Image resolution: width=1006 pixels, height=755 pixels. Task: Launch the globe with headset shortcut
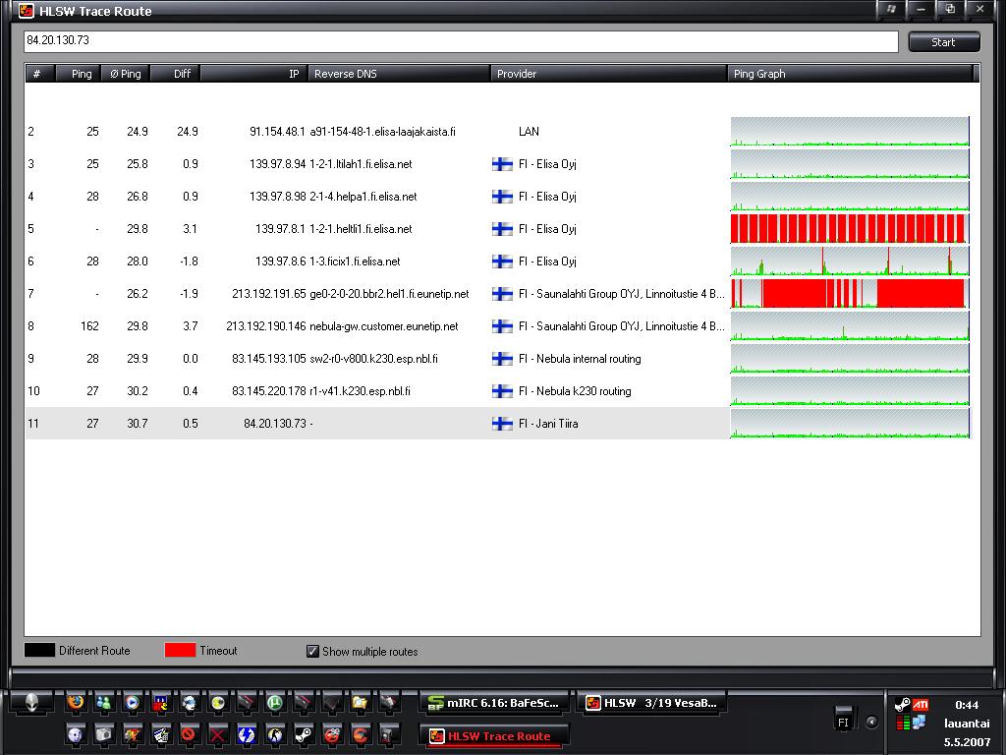point(190,702)
